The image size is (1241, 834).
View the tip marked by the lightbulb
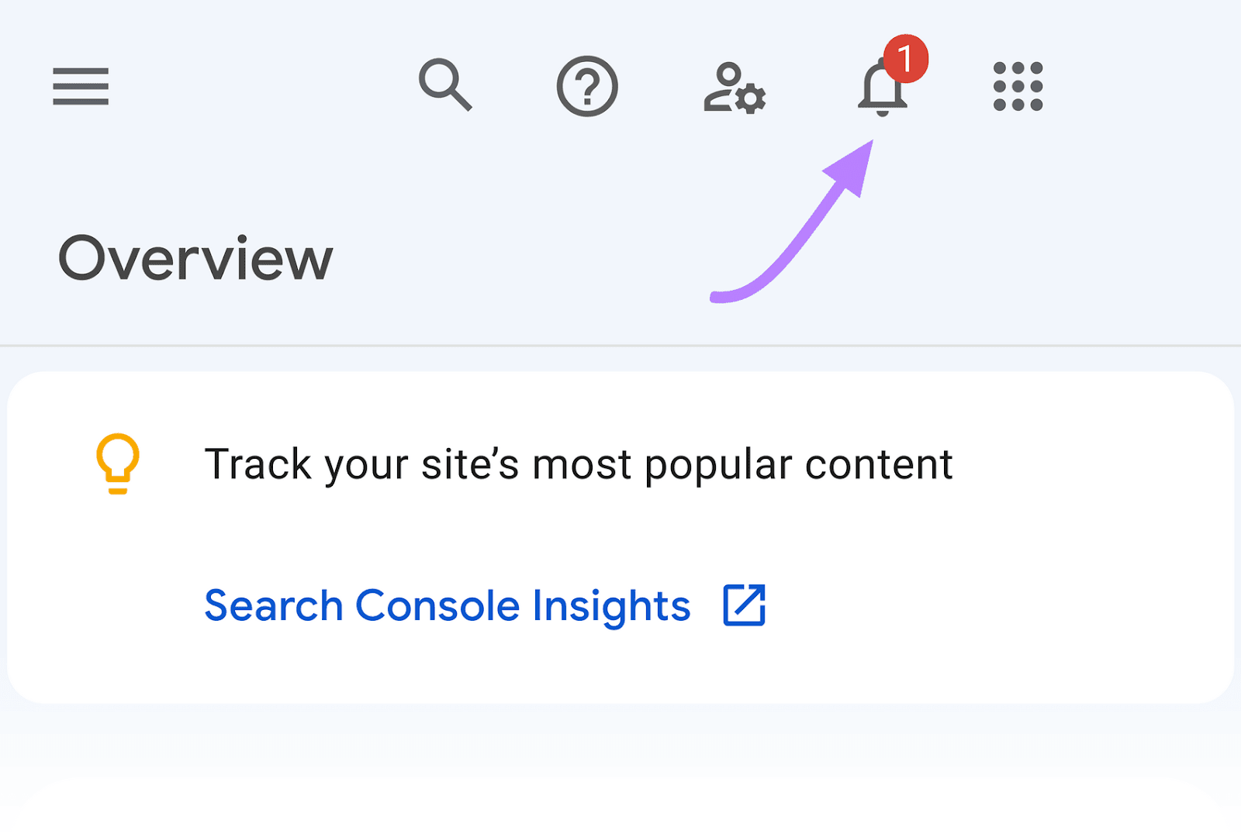(117, 464)
